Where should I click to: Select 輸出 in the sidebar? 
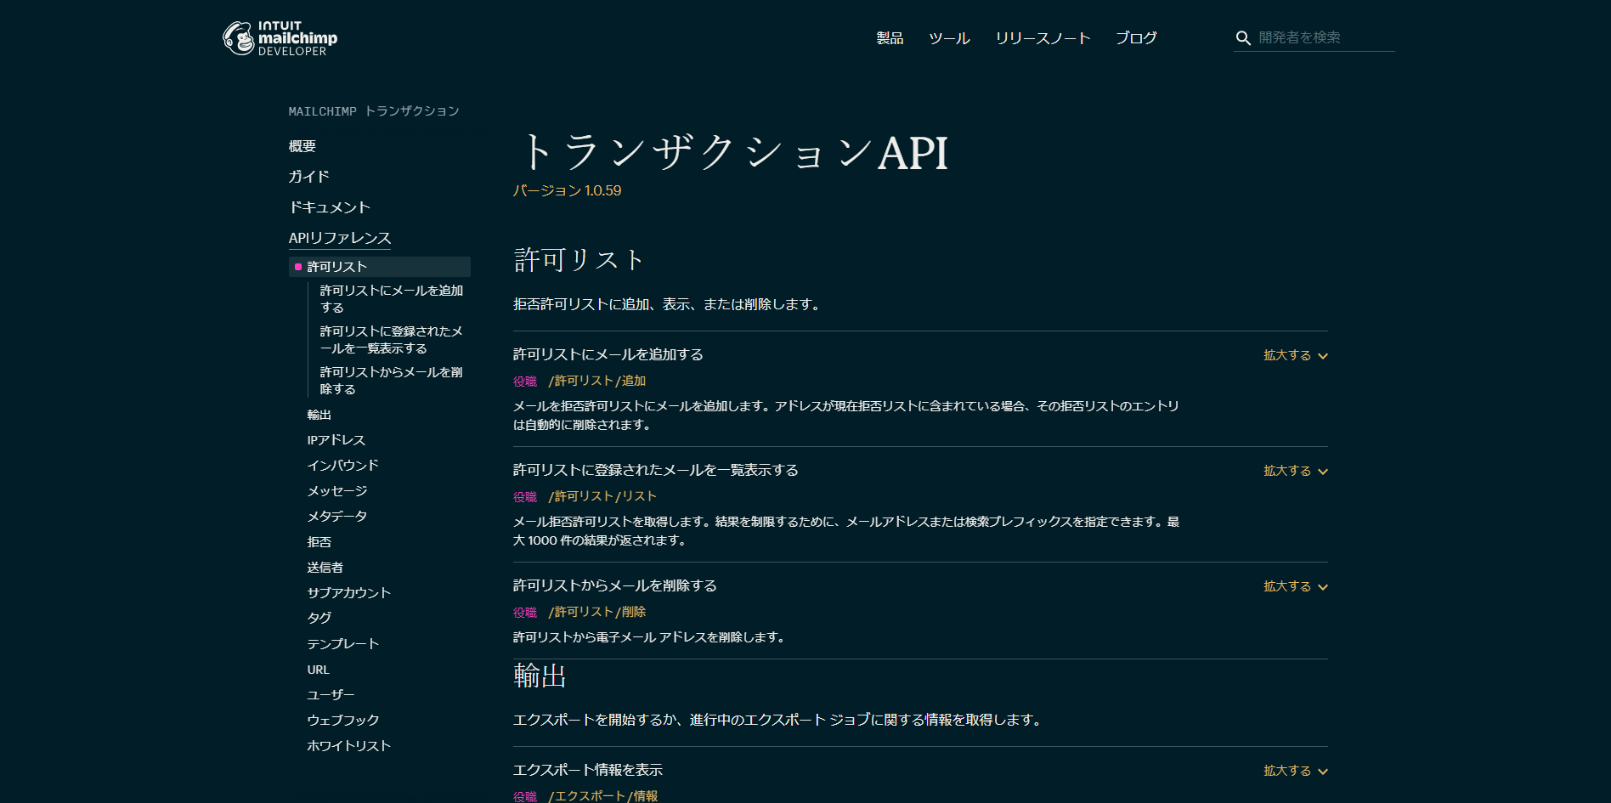click(319, 415)
